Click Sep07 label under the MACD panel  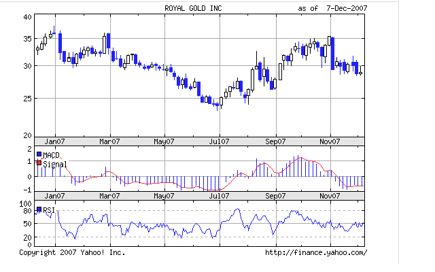point(275,196)
